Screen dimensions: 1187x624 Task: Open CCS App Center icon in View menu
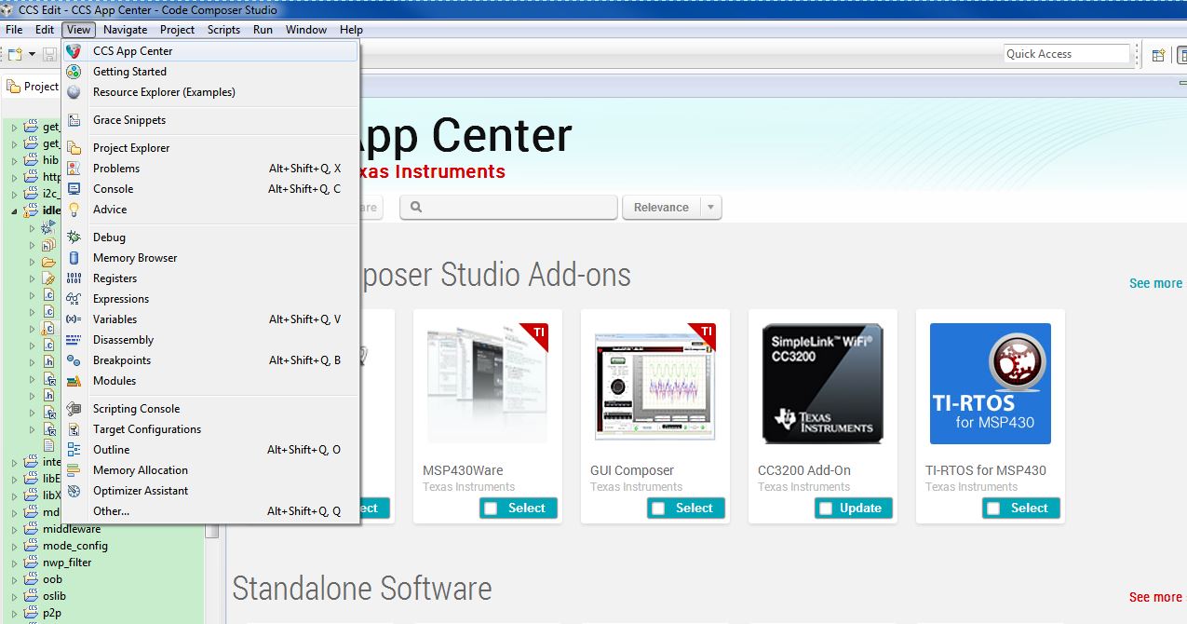(x=74, y=51)
